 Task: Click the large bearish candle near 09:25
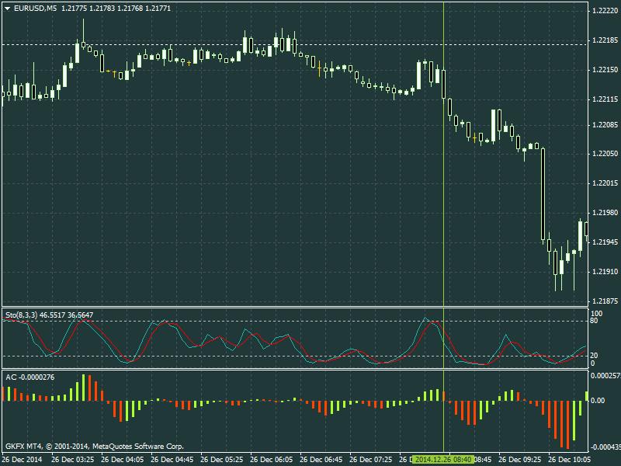pyautogui.click(x=543, y=194)
